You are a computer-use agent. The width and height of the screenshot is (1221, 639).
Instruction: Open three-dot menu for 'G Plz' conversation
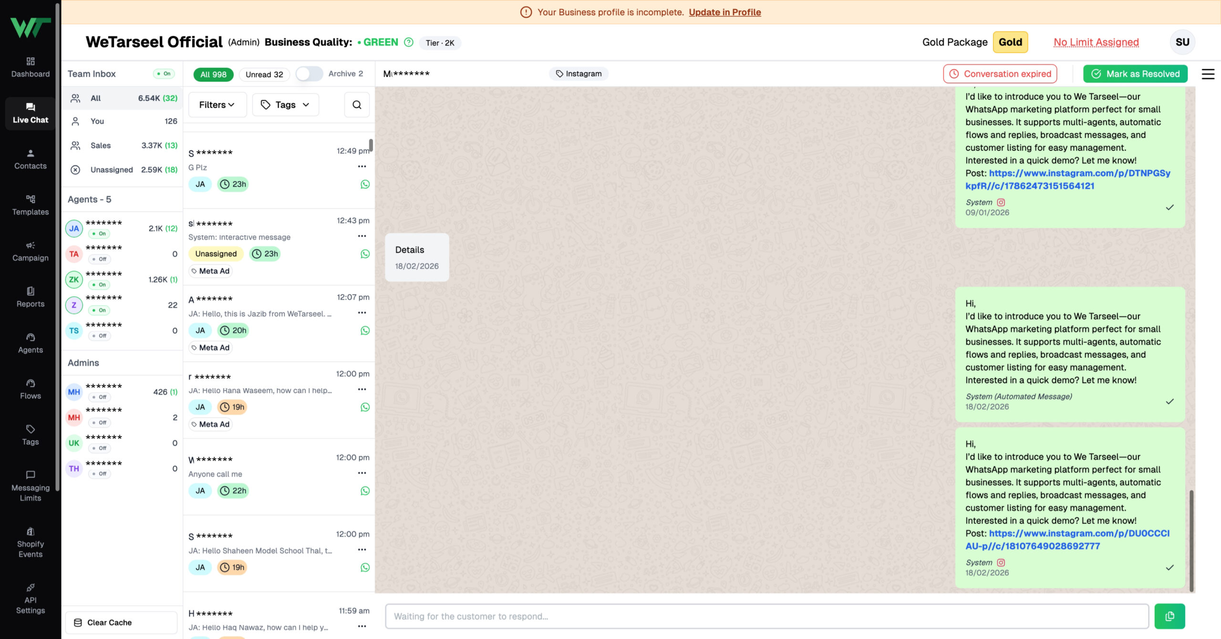coord(362,166)
